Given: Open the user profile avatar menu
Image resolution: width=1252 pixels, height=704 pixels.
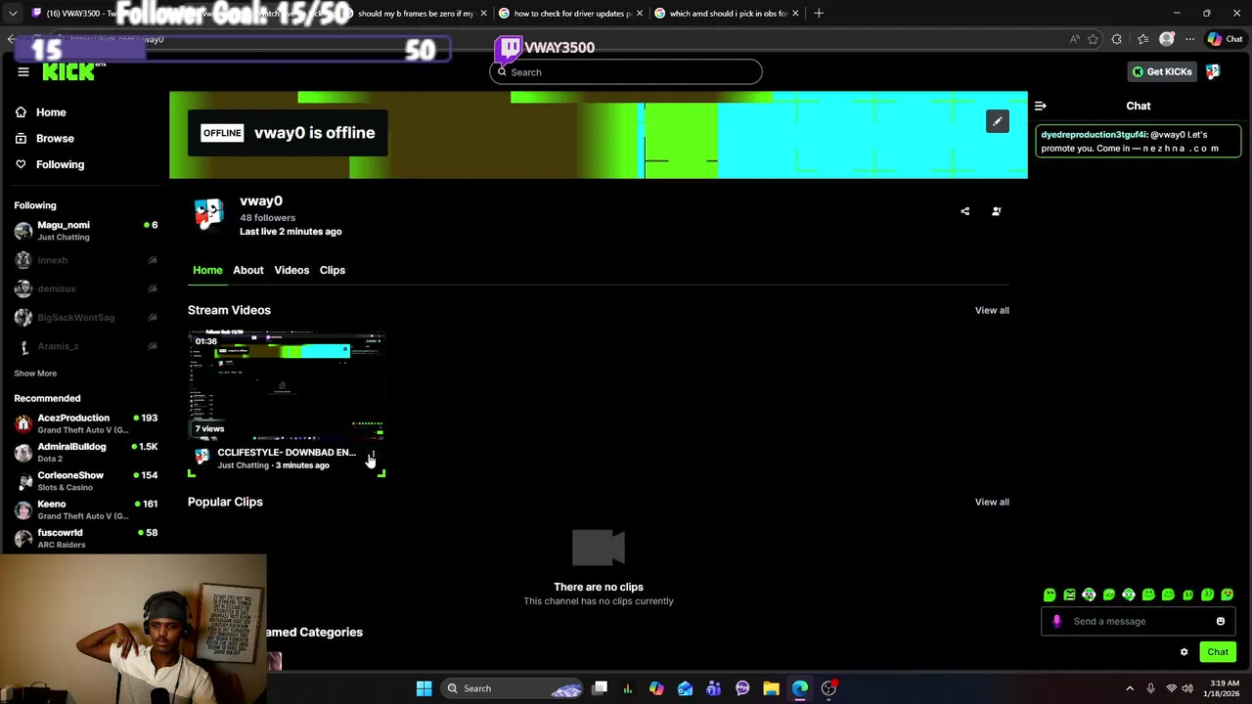Looking at the screenshot, I should (x=1213, y=71).
